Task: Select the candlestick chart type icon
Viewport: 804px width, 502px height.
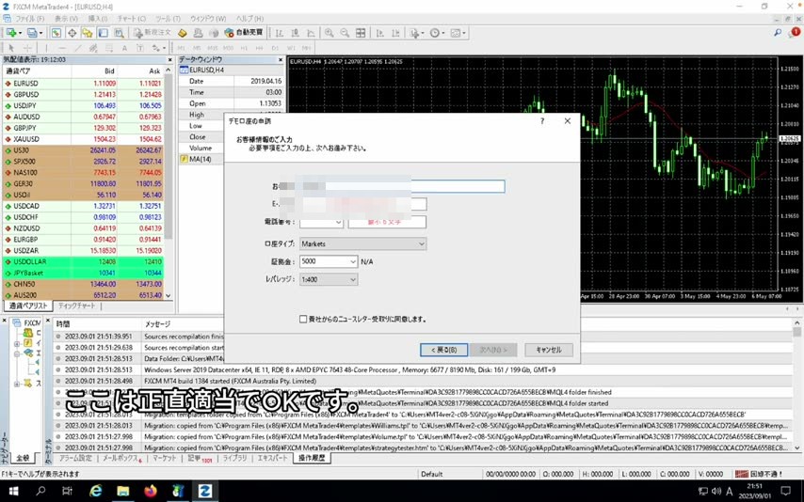Action: (296, 33)
